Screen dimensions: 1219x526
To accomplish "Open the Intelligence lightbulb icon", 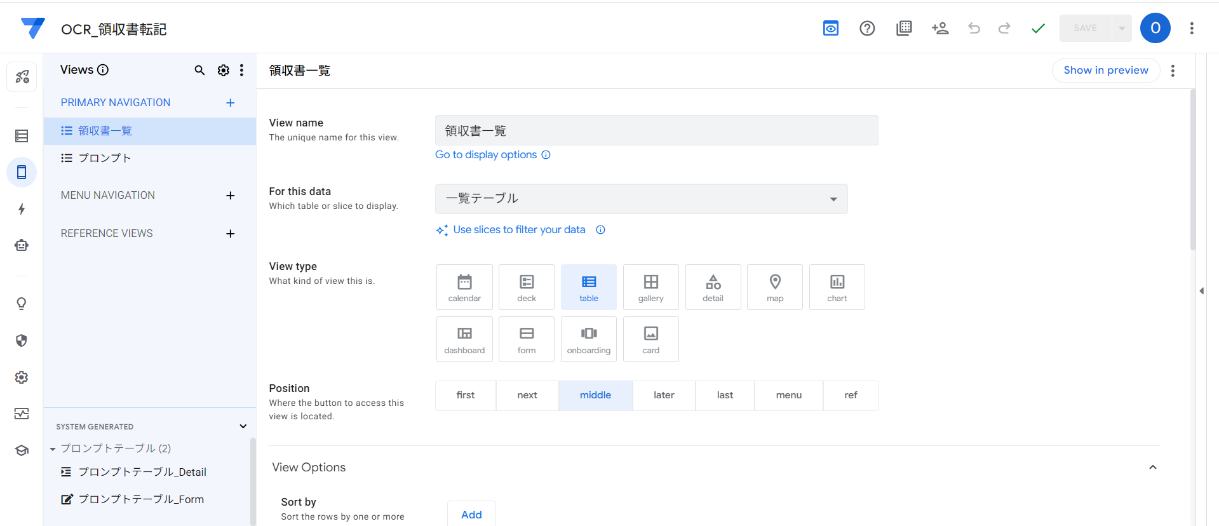I will (x=22, y=304).
